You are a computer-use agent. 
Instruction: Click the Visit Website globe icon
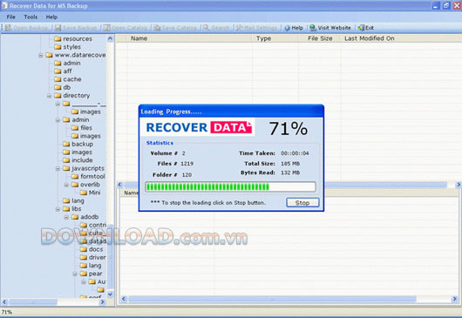click(x=313, y=28)
